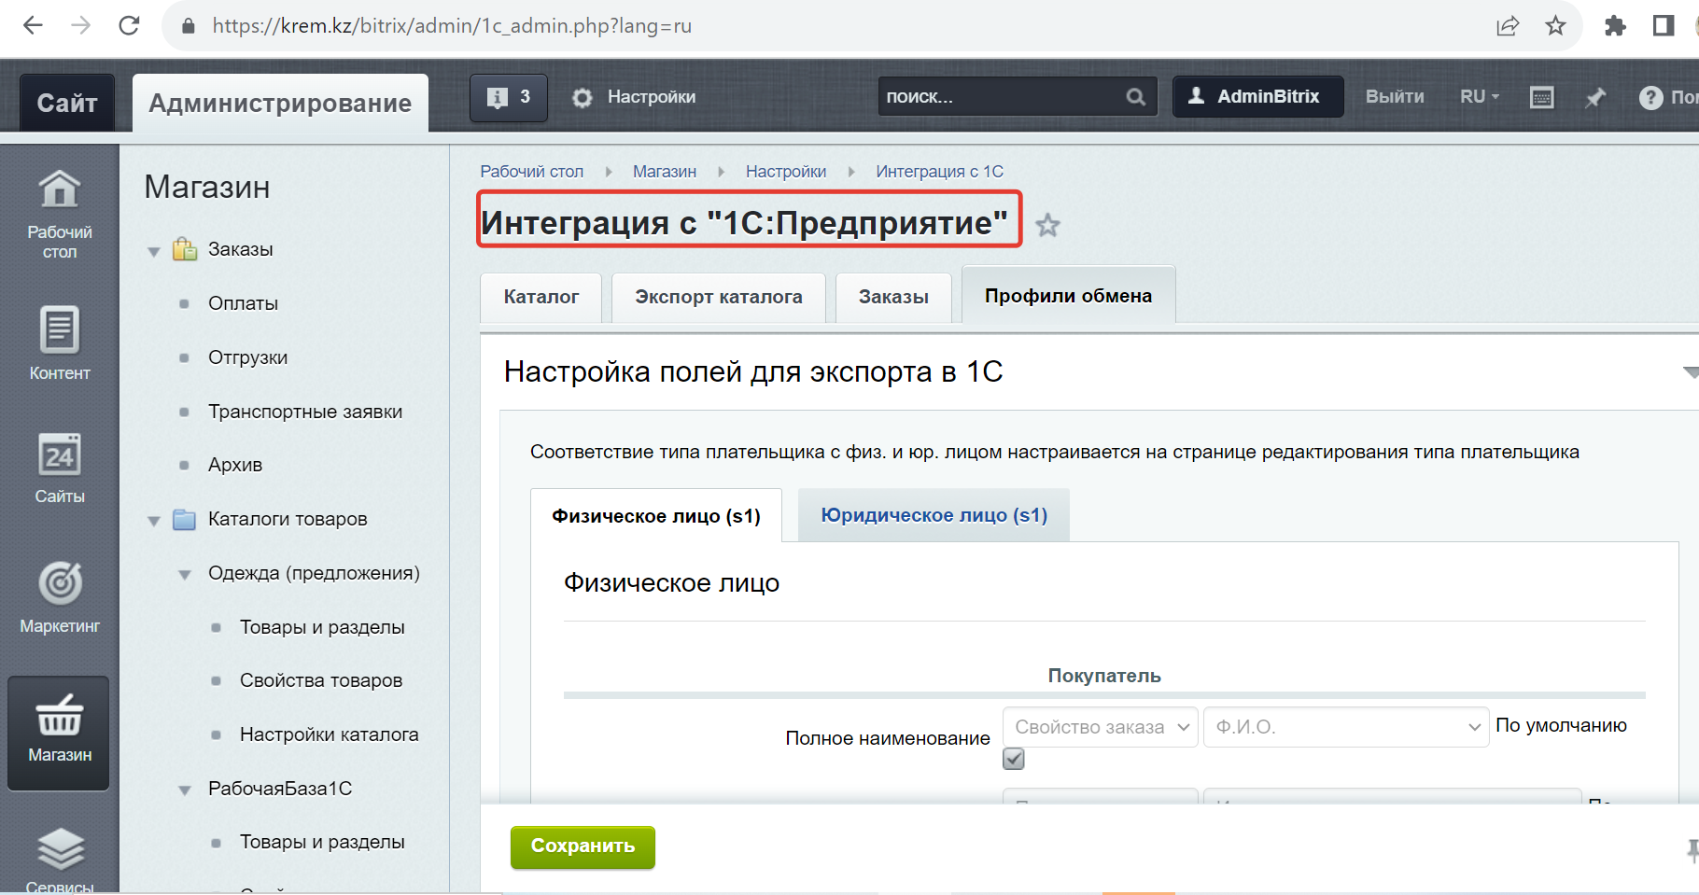Click the browser forward arrow
This screenshot has height=895, width=1699.
click(x=81, y=25)
